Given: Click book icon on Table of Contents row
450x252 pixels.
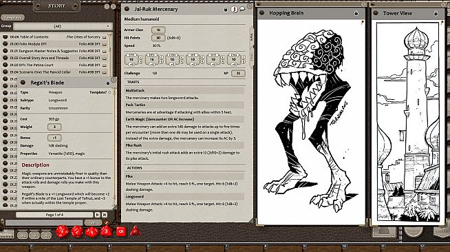Looking at the screenshot, I should coord(104,37).
